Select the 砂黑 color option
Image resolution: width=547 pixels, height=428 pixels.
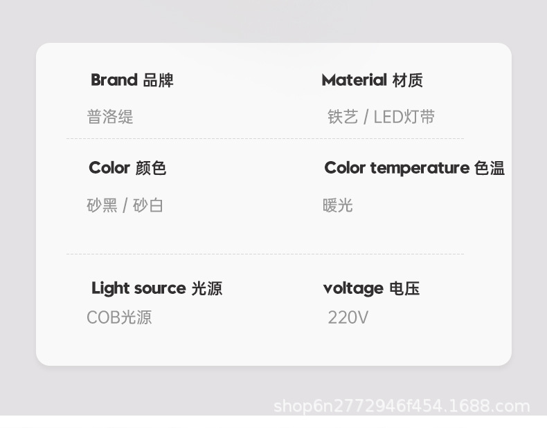pos(102,205)
